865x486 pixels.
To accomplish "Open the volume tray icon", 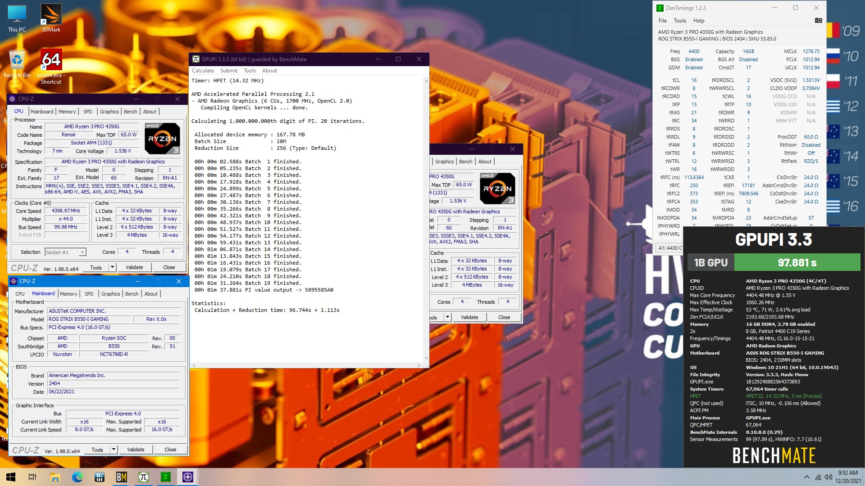I will pyautogui.click(x=828, y=477).
